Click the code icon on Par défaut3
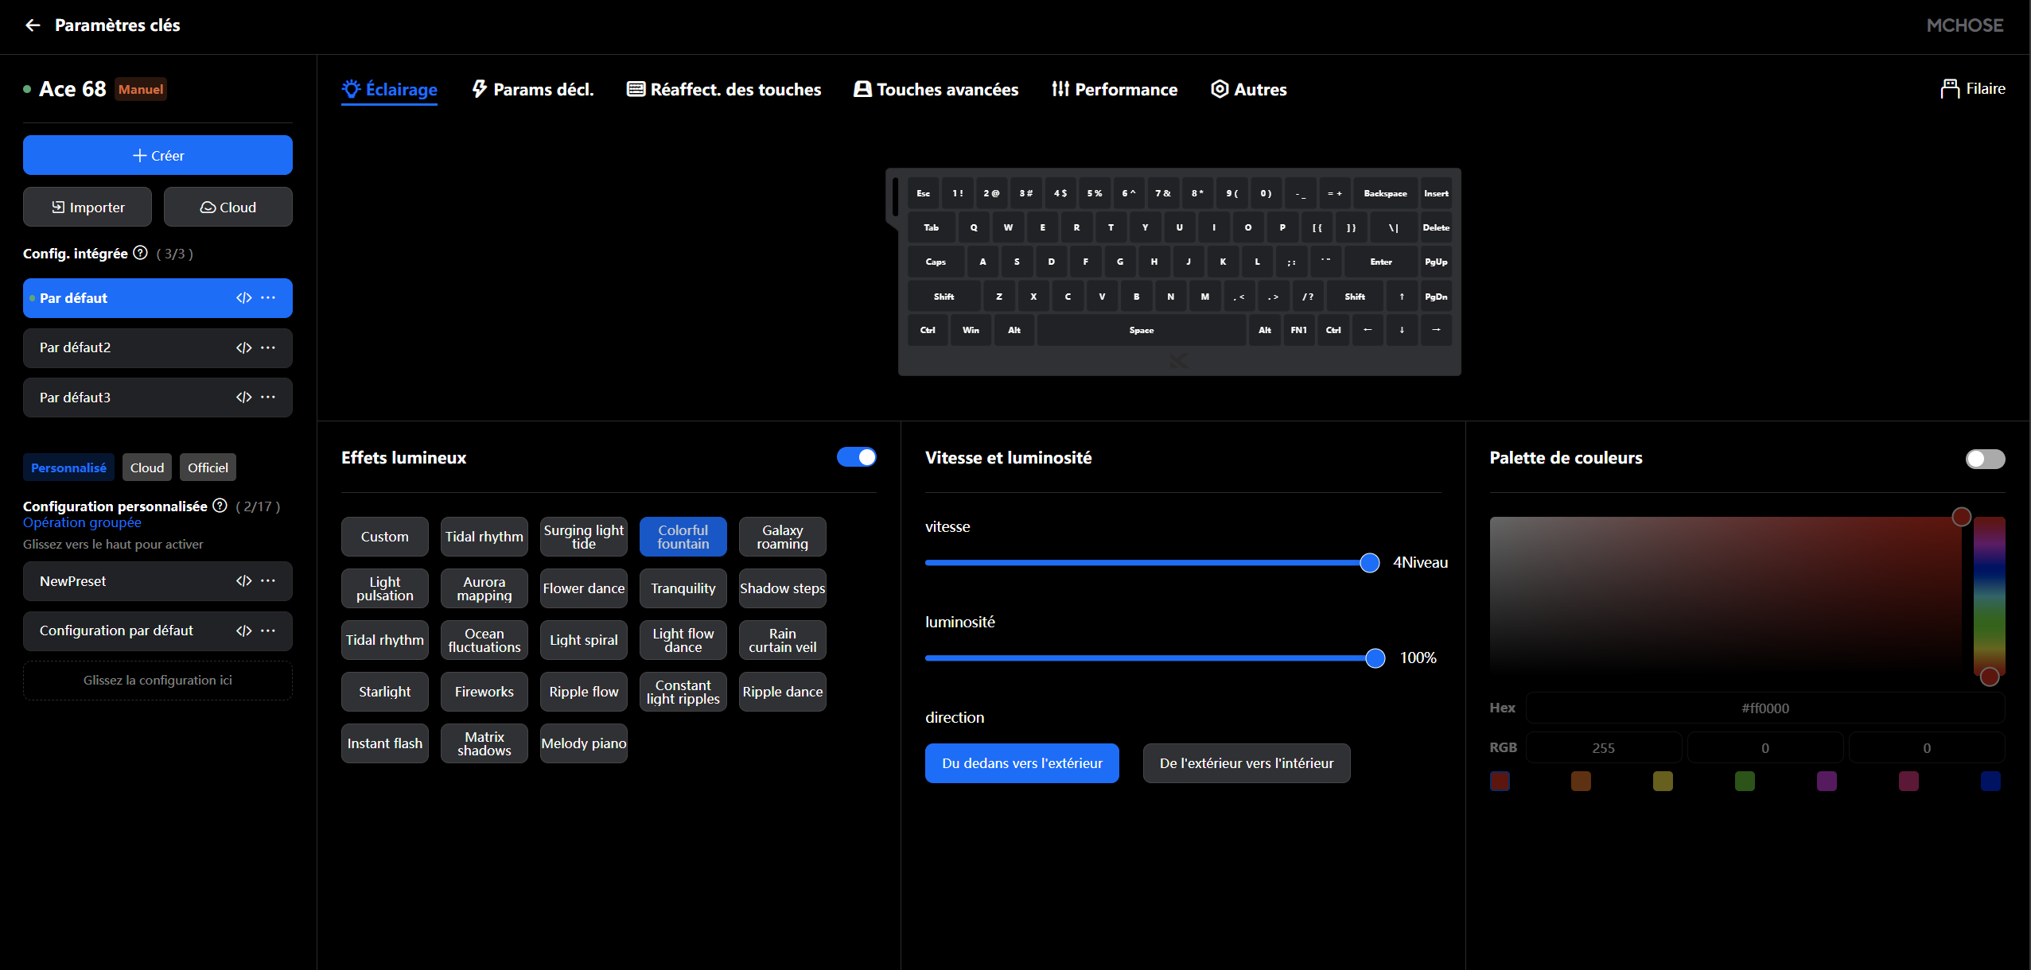The height and width of the screenshot is (970, 2031). pyautogui.click(x=243, y=398)
